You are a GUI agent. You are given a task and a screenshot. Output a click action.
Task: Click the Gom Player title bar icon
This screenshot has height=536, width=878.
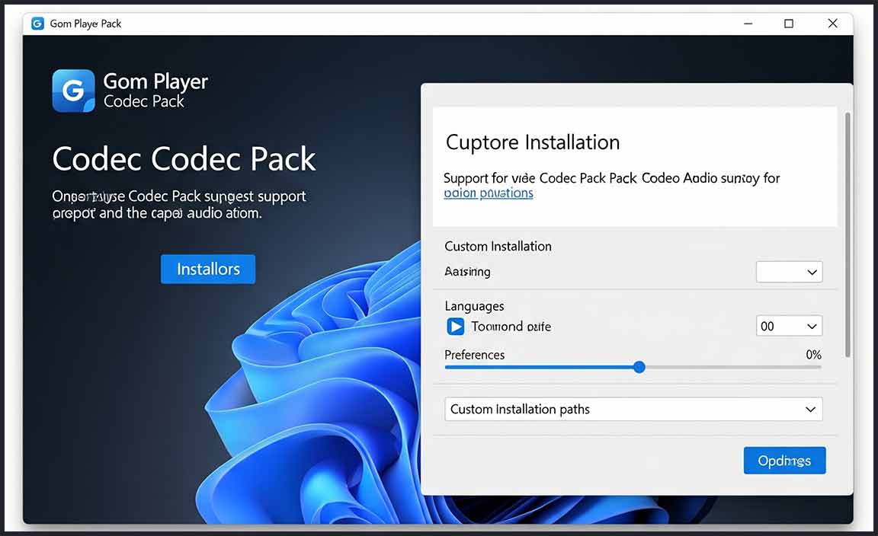[x=37, y=24]
